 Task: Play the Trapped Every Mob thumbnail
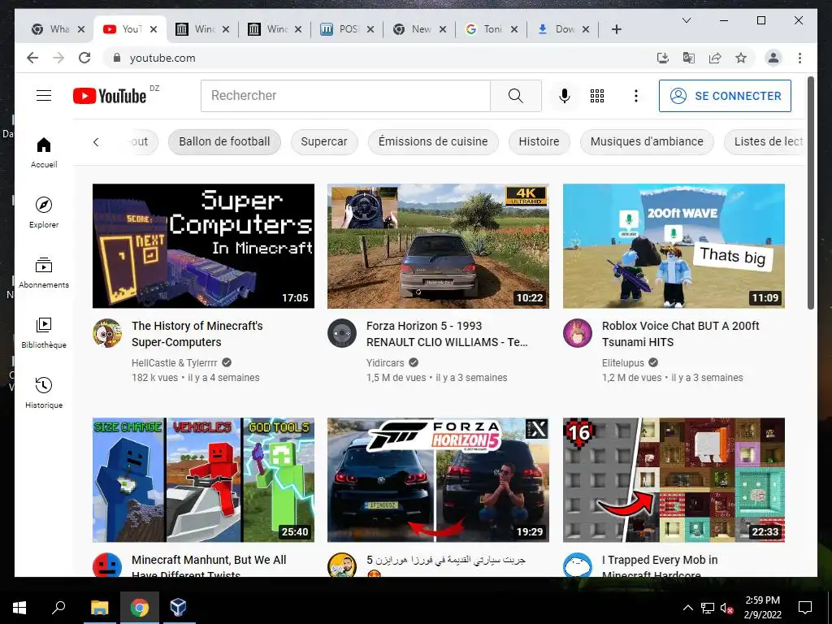point(674,479)
